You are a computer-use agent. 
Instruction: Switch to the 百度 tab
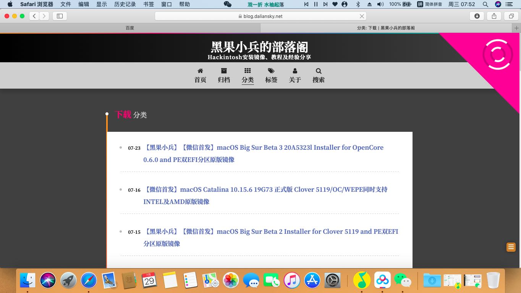(x=130, y=28)
